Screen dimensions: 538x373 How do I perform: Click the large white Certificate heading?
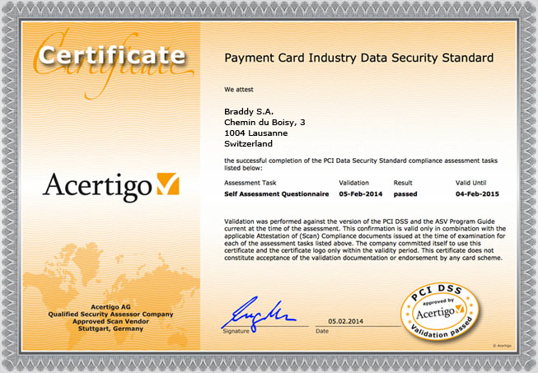coord(112,55)
